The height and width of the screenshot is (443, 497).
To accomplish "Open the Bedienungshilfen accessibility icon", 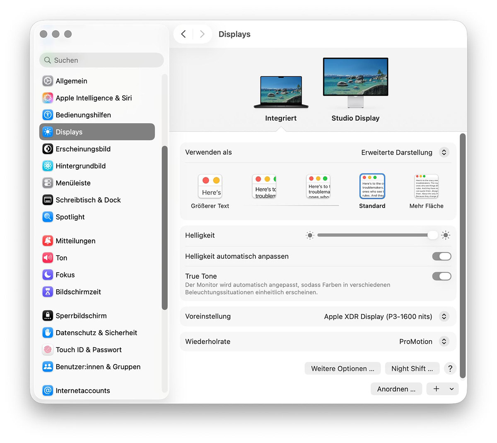I will pos(48,115).
